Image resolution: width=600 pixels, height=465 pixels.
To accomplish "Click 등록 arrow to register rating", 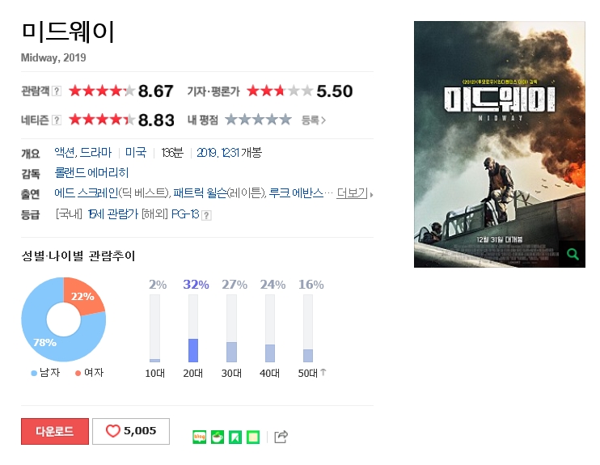I will 314,120.
